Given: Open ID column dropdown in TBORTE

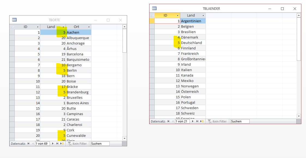Looking at the screenshot, I should [38, 27].
